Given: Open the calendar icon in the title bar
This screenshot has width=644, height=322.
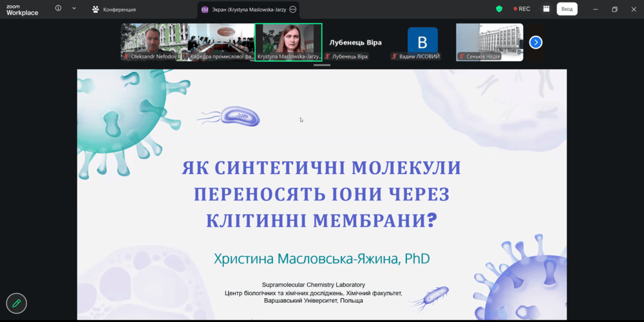Looking at the screenshot, I should [x=546, y=9].
